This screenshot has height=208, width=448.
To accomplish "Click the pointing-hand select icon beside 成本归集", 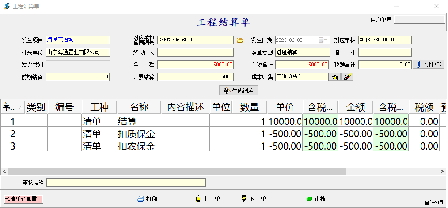I will [335, 77].
